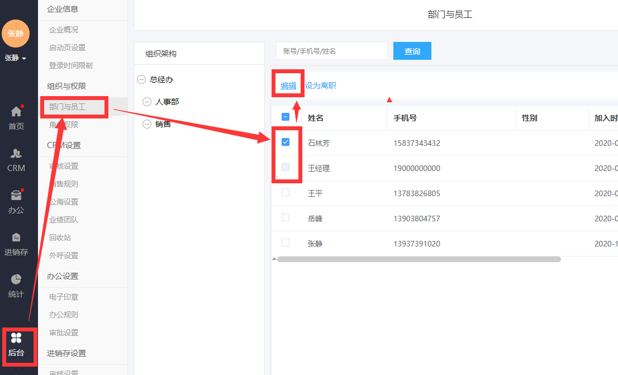Click phone number 19000000000
This screenshot has height=375, width=618.
417,168
